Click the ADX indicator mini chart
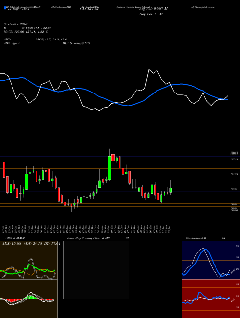 (x=29, y=260)
